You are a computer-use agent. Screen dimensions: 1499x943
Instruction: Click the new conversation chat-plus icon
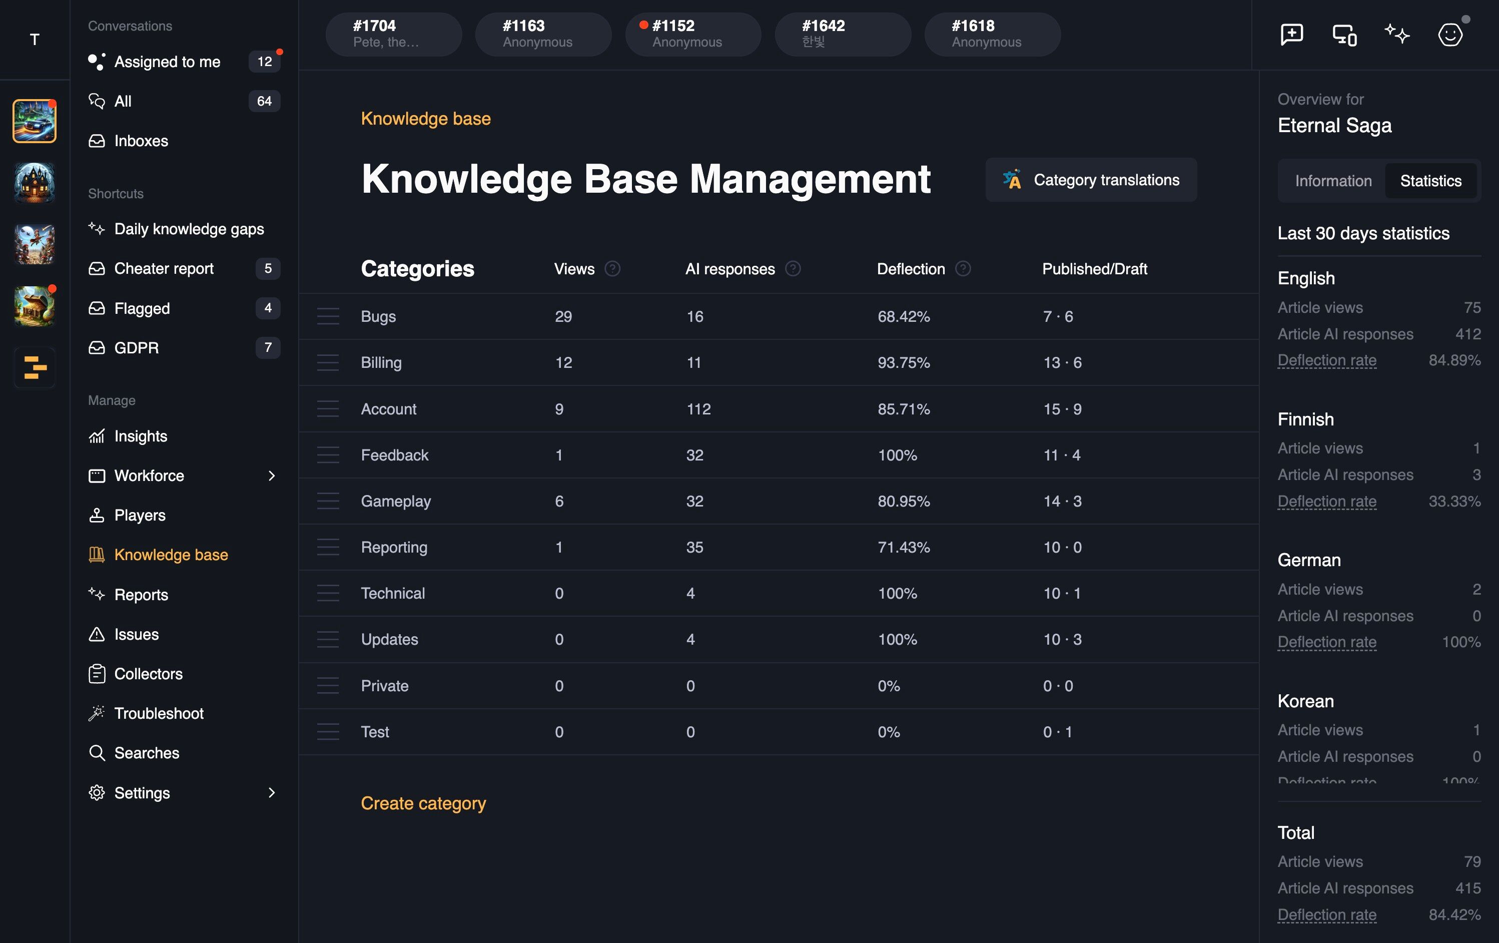pyautogui.click(x=1292, y=34)
